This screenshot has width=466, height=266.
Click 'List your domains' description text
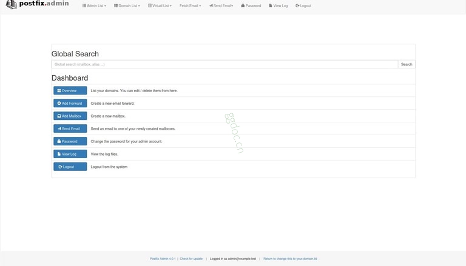click(133, 90)
